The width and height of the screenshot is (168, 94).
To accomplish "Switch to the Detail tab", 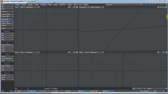I will coord(36,5).
